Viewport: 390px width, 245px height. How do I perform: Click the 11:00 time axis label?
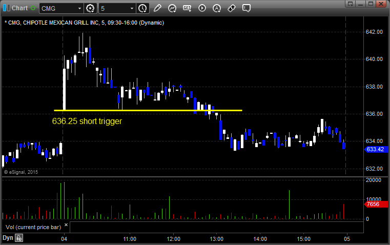130,239
